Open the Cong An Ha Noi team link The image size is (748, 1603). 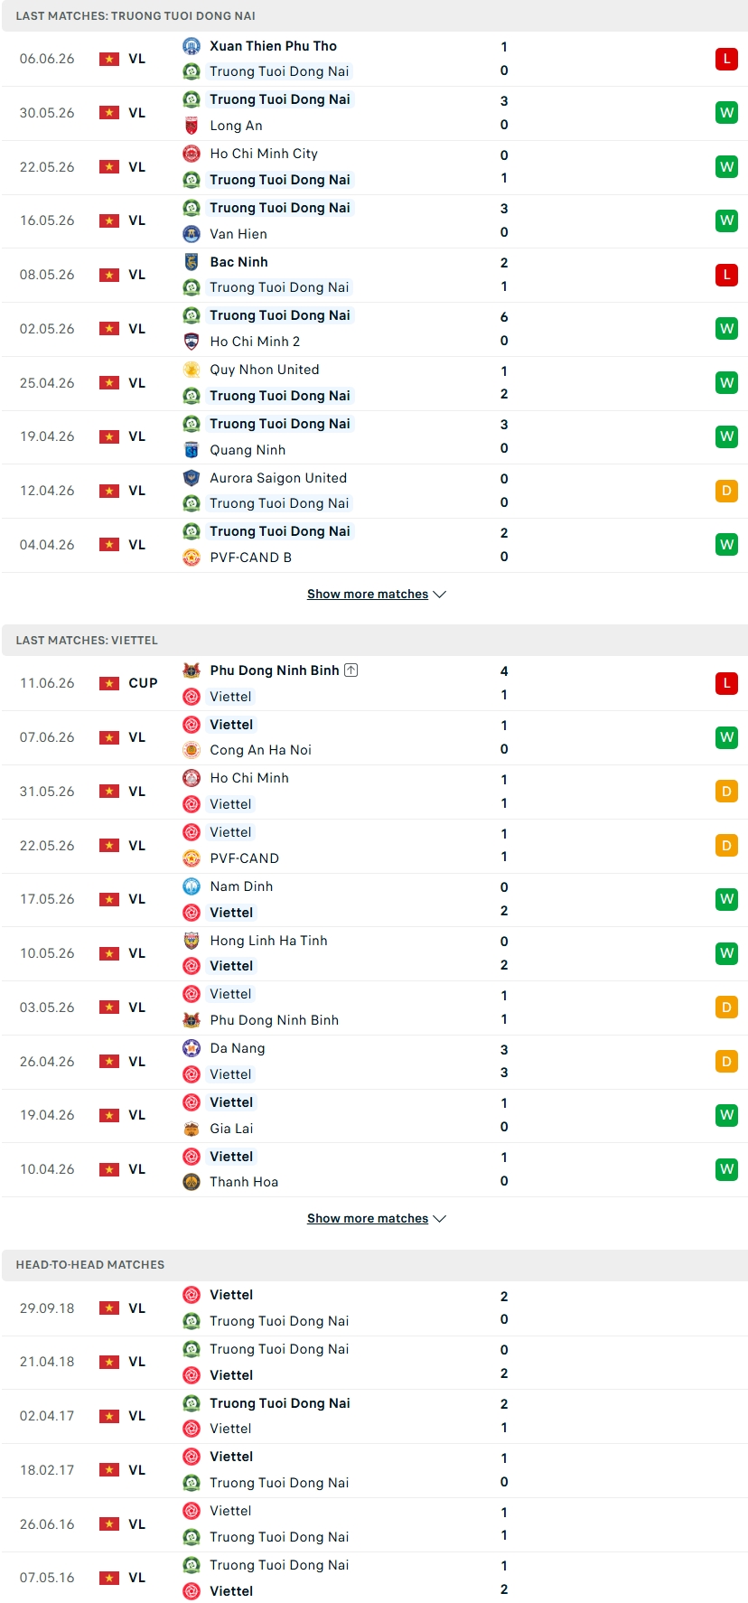[x=260, y=750]
